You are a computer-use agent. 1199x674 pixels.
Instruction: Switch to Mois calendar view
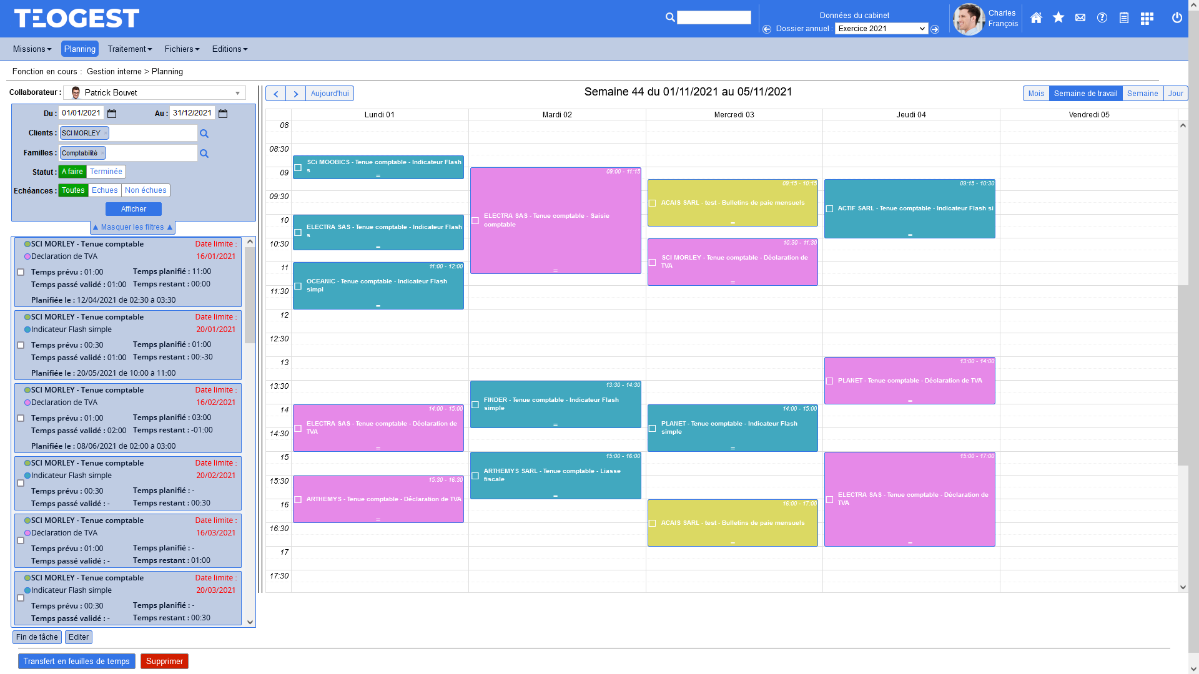click(1036, 94)
